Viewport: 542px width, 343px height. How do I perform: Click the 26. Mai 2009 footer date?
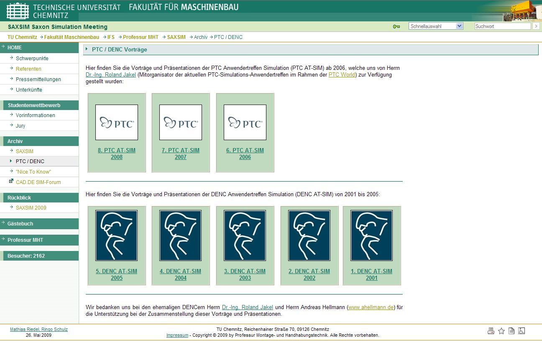(39, 335)
